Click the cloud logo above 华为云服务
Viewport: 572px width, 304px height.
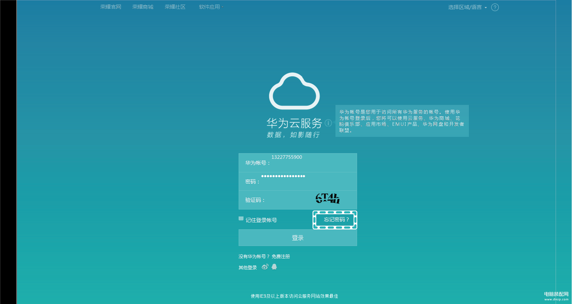(x=294, y=91)
